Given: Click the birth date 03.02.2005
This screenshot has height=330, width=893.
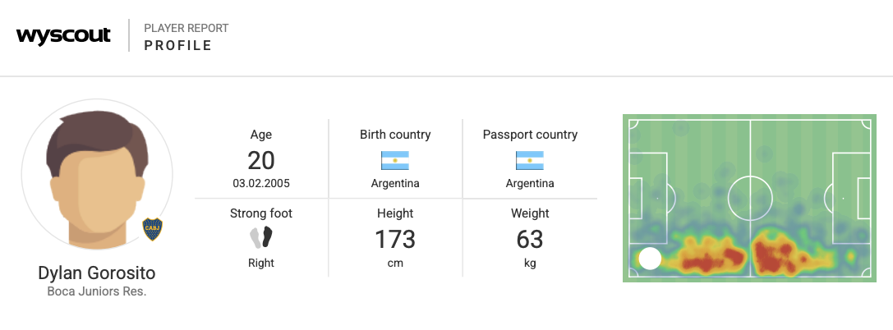Looking at the screenshot, I should pyautogui.click(x=261, y=183).
